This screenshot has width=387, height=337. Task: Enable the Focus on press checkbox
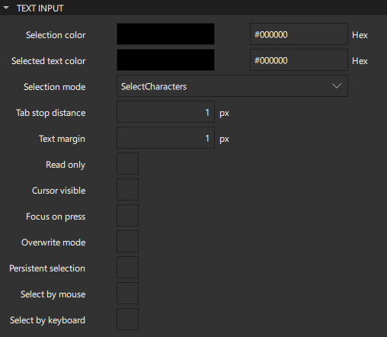tap(127, 216)
